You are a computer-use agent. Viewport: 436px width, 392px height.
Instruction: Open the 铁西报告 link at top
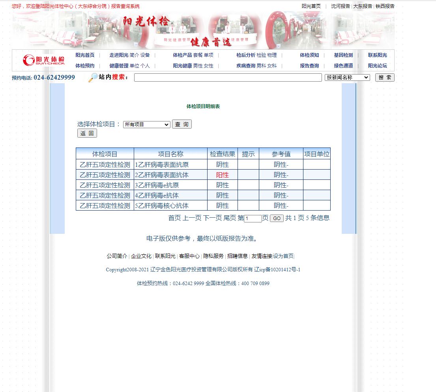pos(385,6)
